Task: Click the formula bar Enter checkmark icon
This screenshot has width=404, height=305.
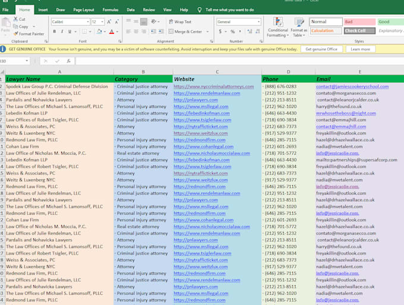Action: tap(57, 61)
